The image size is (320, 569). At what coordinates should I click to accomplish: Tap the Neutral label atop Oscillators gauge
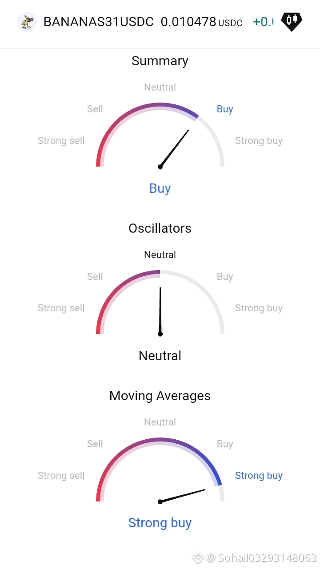pyautogui.click(x=160, y=255)
